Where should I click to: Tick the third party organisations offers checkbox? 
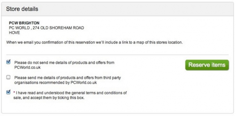pos(8,77)
